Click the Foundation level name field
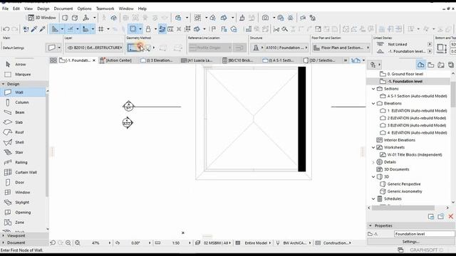This screenshot has width=456, height=256. (424, 234)
